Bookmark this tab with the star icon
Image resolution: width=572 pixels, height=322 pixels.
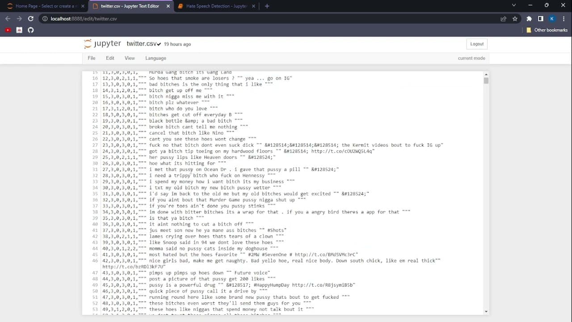tap(515, 19)
